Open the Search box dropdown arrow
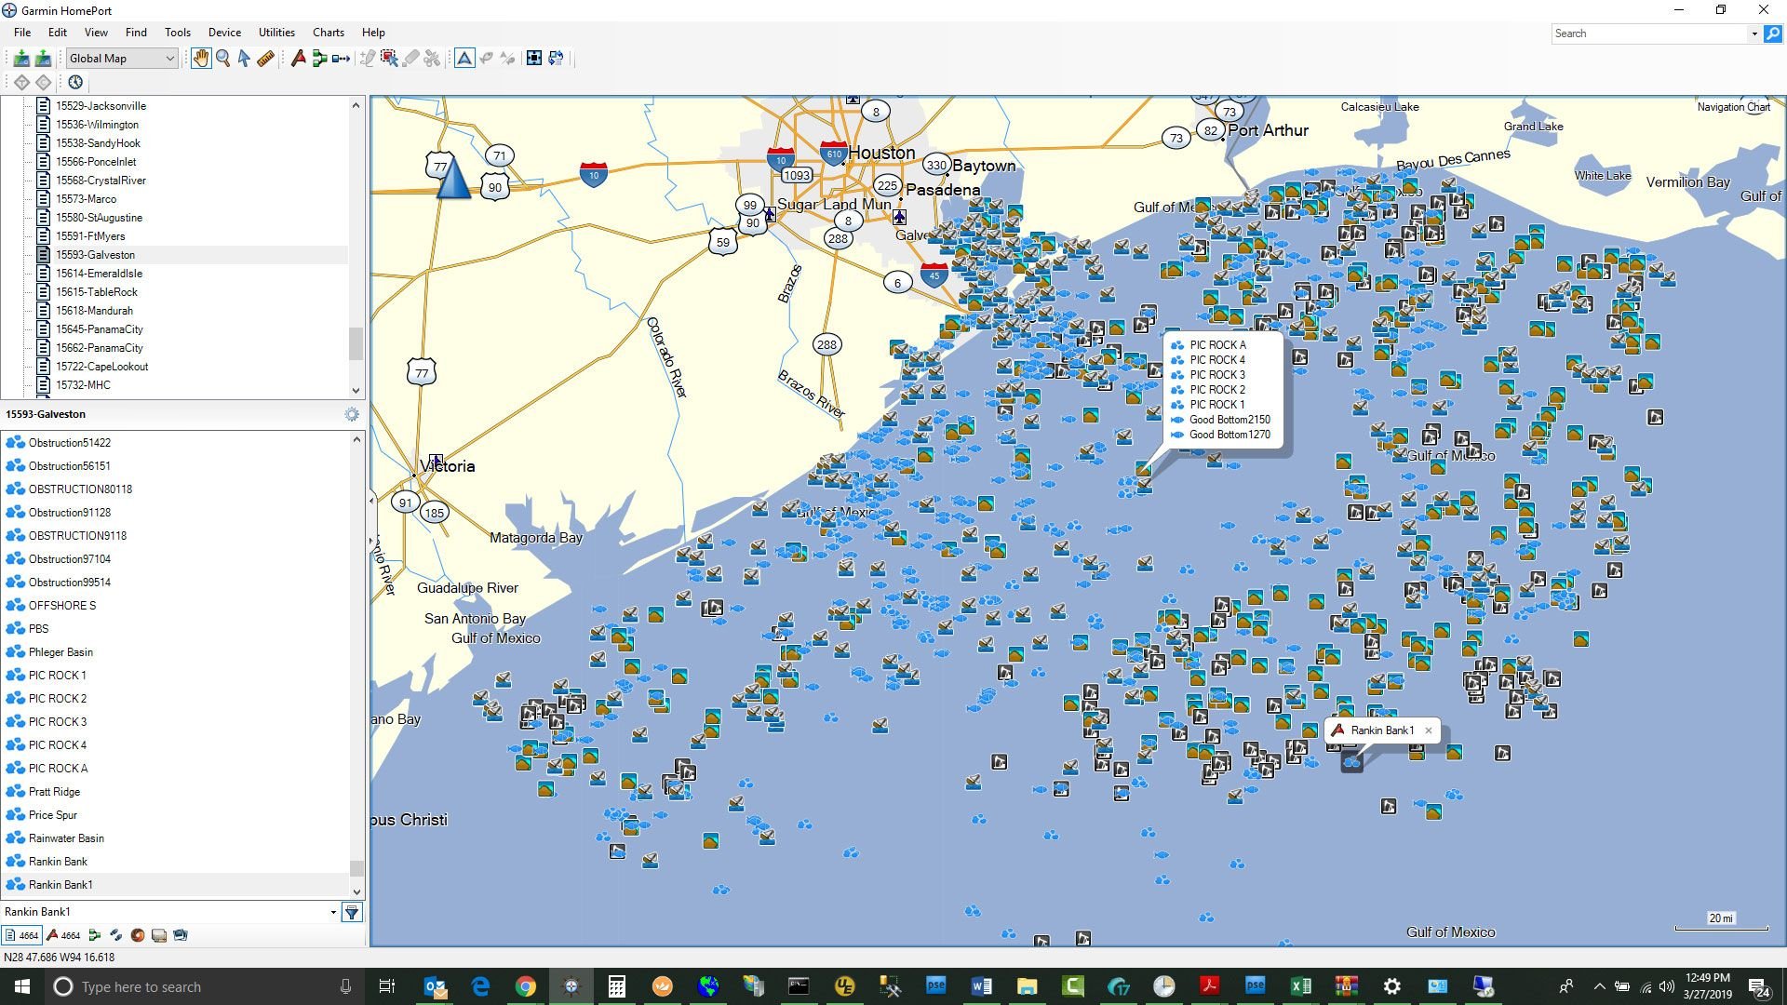 pos(1754,33)
